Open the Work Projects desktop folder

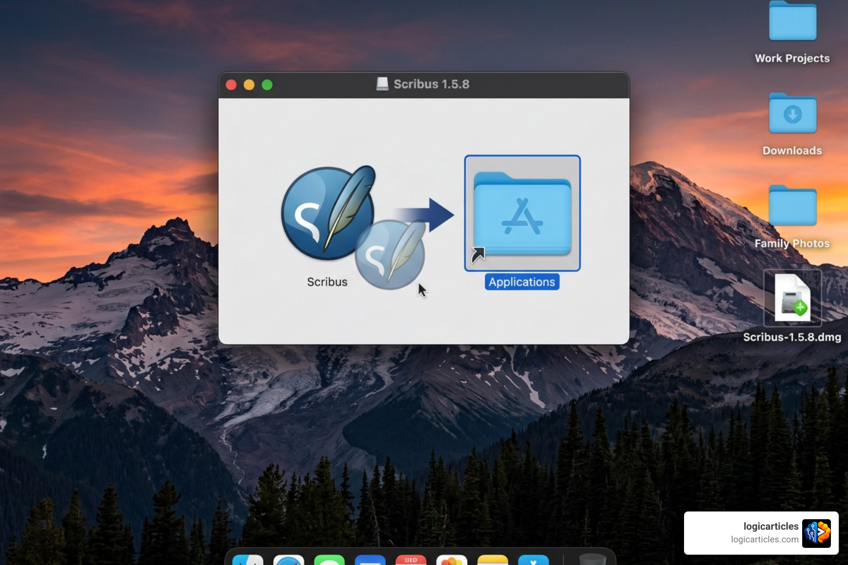pyautogui.click(x=793, y=21)
